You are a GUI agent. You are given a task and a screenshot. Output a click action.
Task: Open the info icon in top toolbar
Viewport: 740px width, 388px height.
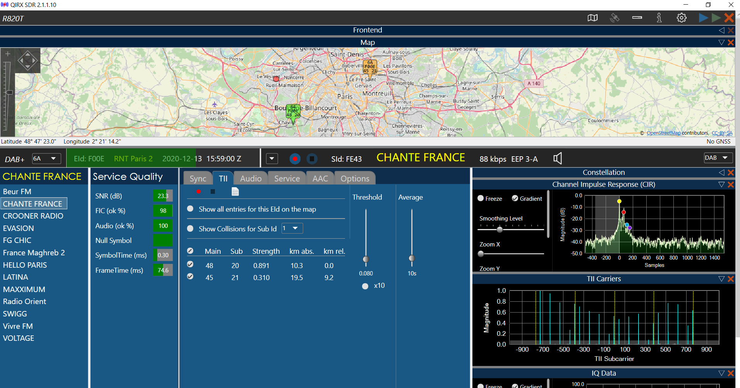(659, 18)
